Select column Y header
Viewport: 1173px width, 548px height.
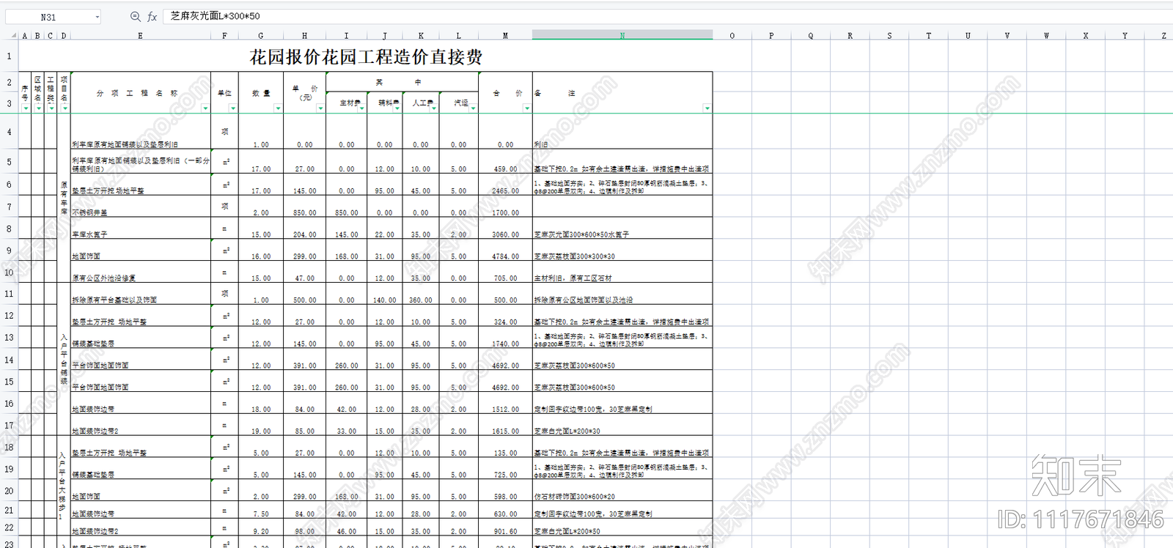[x=1125, y=35]
